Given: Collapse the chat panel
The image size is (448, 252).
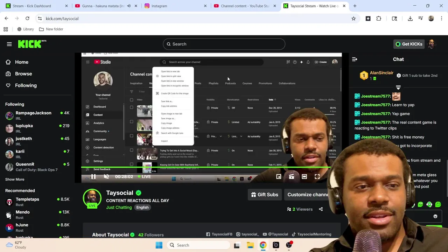Looking at the screenshot, I should point(355,59).
